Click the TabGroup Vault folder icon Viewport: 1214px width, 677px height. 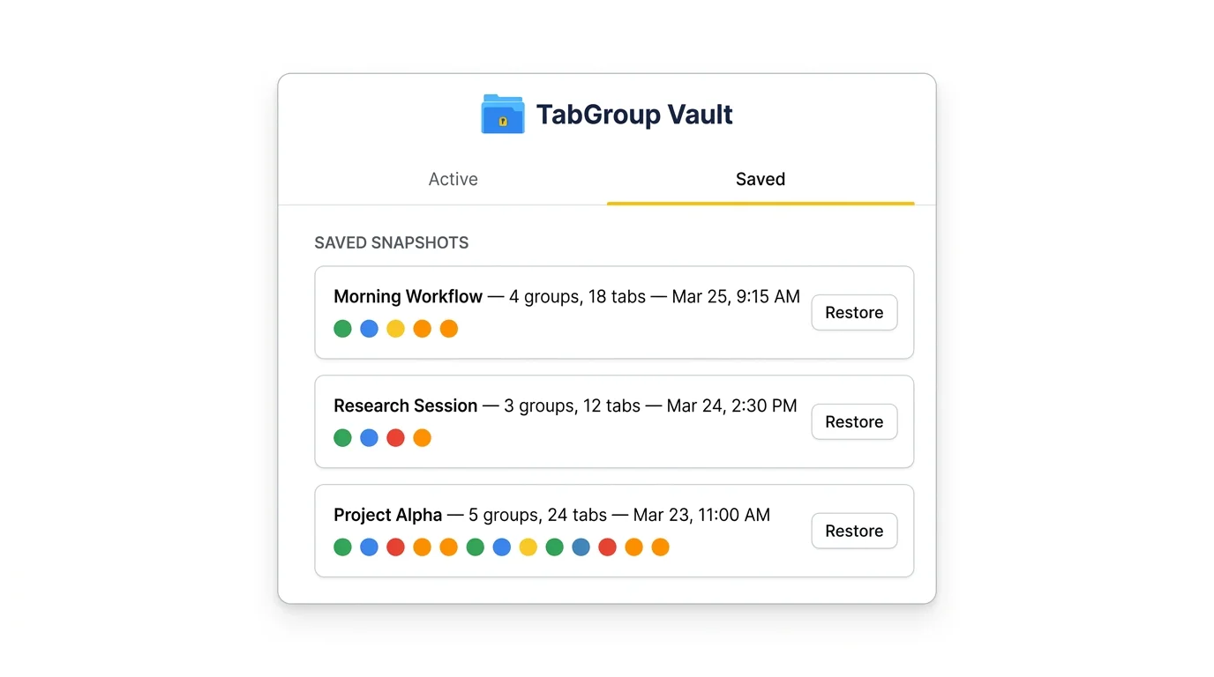[x=502, y=113]
